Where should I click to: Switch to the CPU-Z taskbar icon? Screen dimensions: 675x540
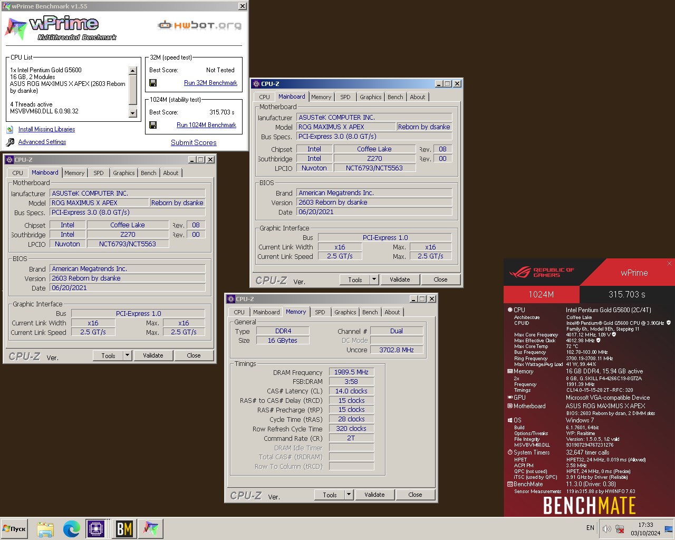click(x=96, y=528)
